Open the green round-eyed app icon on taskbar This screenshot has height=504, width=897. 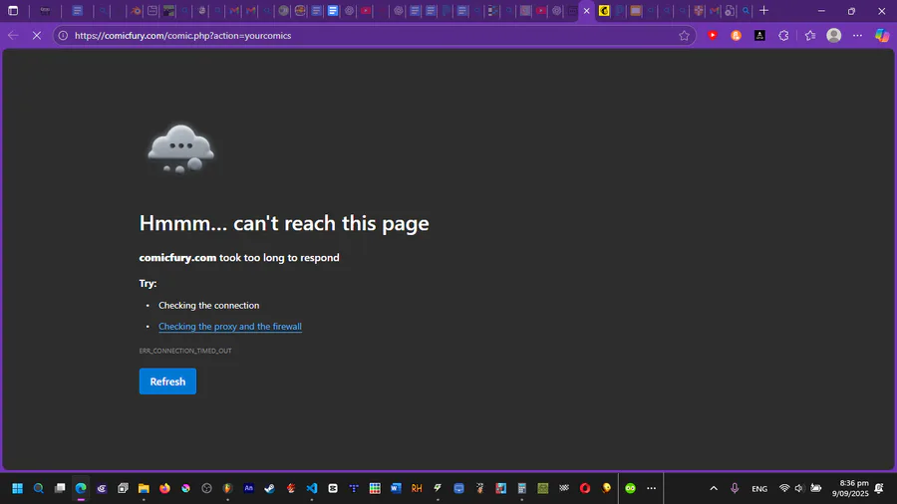(631, 488)
